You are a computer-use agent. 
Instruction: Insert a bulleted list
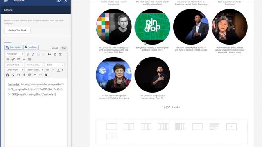point(38,54)
